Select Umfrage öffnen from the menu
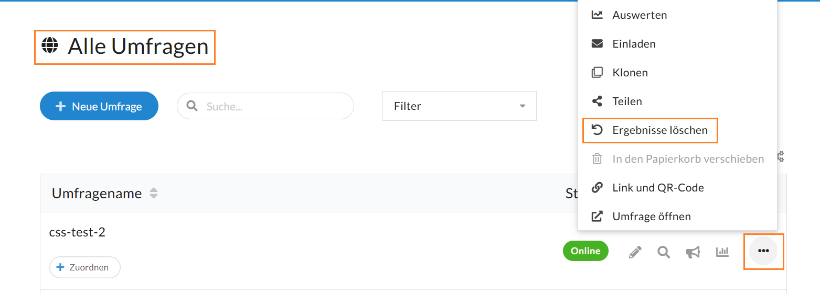 651,217
